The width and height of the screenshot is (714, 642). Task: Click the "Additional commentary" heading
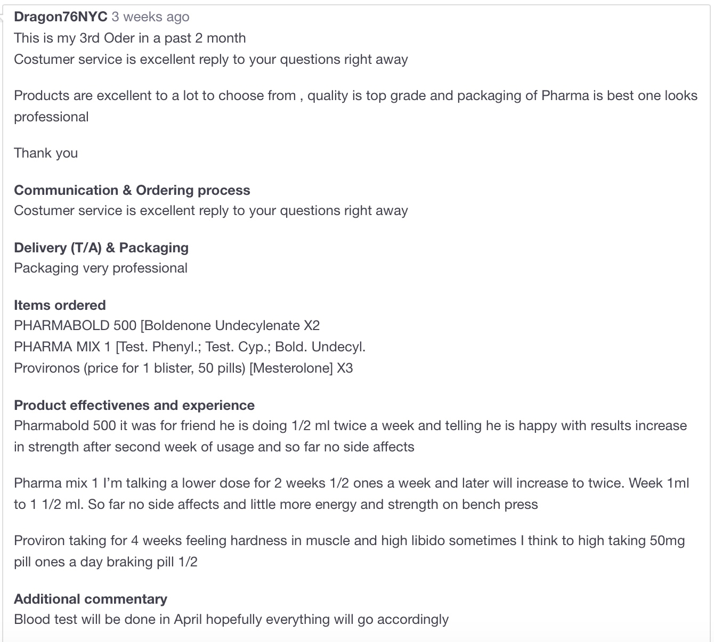pyautogui.click(x=91, y=599)
